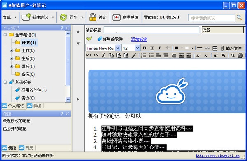Increase font size with A+ icon
The image size is (247, 161).
(x=198, y=55)
